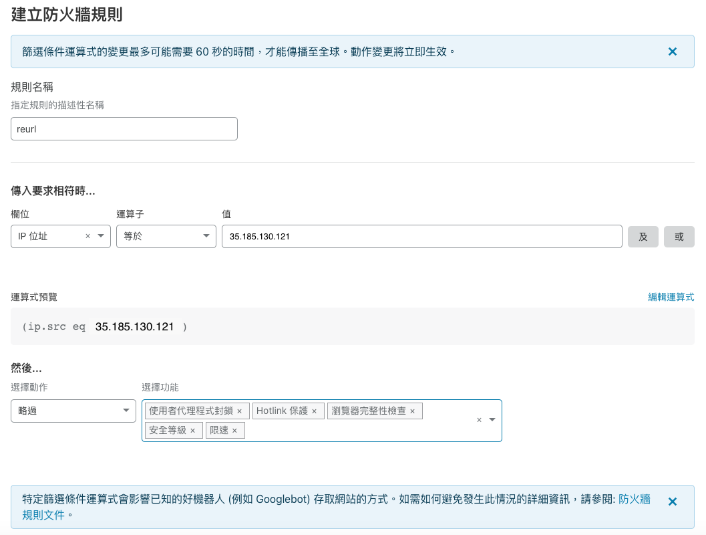Close the Googlebot notice banner
This screenshot has height=535, width=706.
673,501
